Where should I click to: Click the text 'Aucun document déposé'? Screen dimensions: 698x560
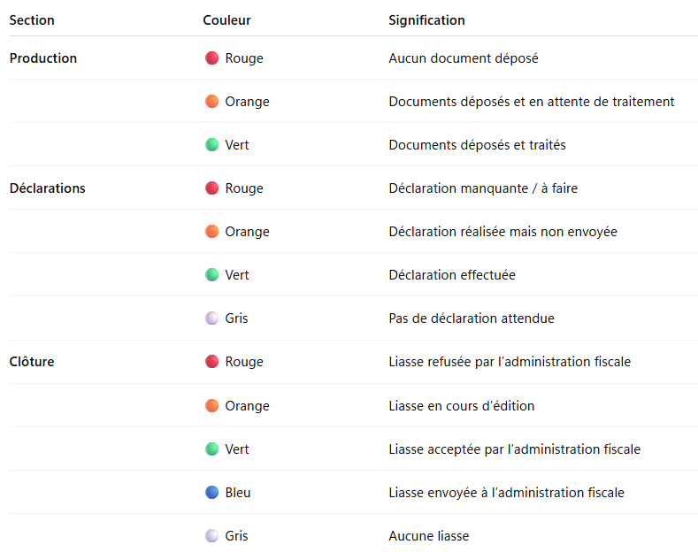coord(464,58)
